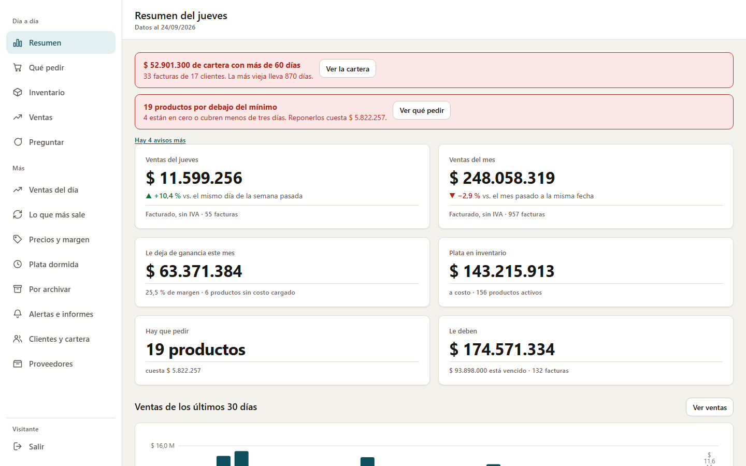The width and height of the screenshot is (746, 466).
Task: Open Proveedores page
Action: [61, 363]
